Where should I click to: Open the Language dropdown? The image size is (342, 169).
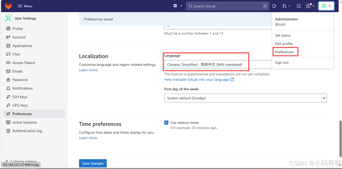click(218, 65)
